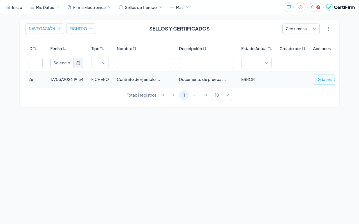Open the compass navigation icon
The width and height of the screenshot is (359, 224).
300,7
